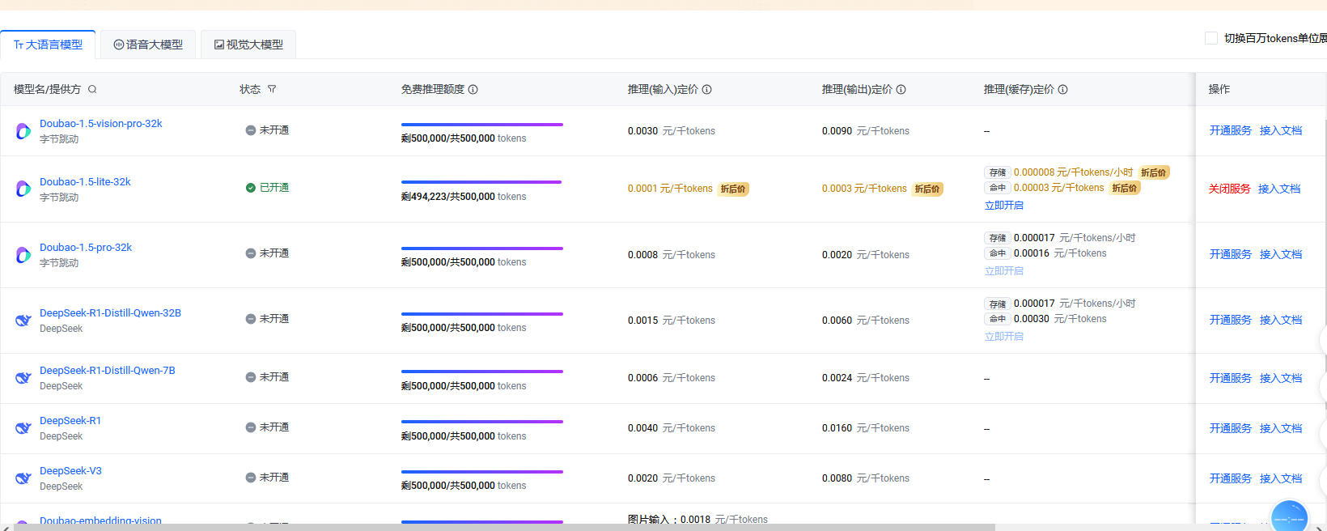The width and height of the screenshot is (1327, 531).
Task: Click the 存储 tag in the Doubao-1.5-pro-32k row
Action: [x=998, y=238]
